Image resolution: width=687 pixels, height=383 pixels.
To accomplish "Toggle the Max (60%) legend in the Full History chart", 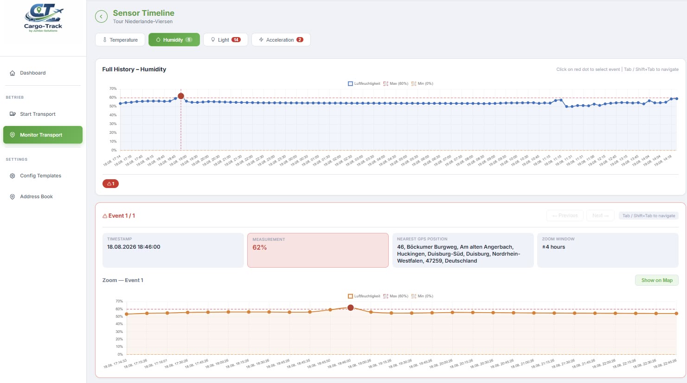I will coord(396,84).
